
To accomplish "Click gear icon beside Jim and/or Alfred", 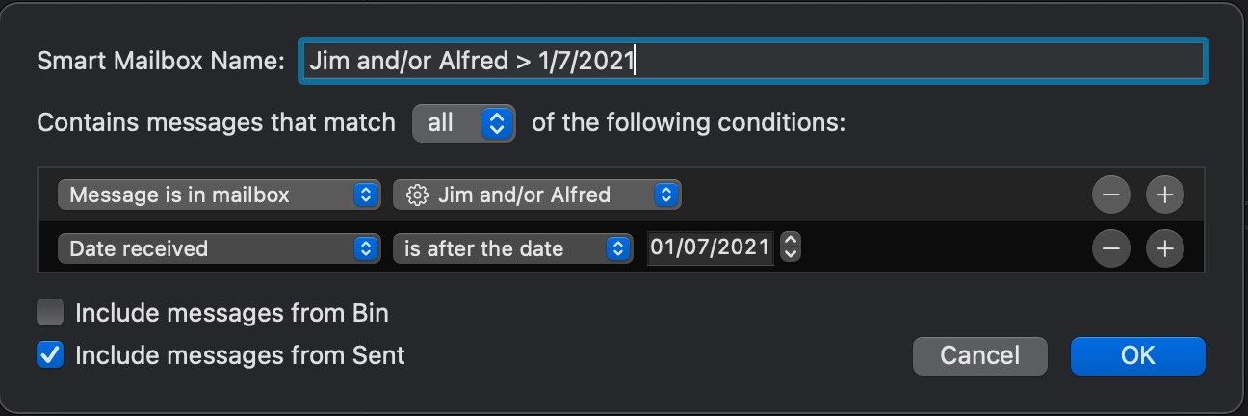I will (x=417, y=195).
